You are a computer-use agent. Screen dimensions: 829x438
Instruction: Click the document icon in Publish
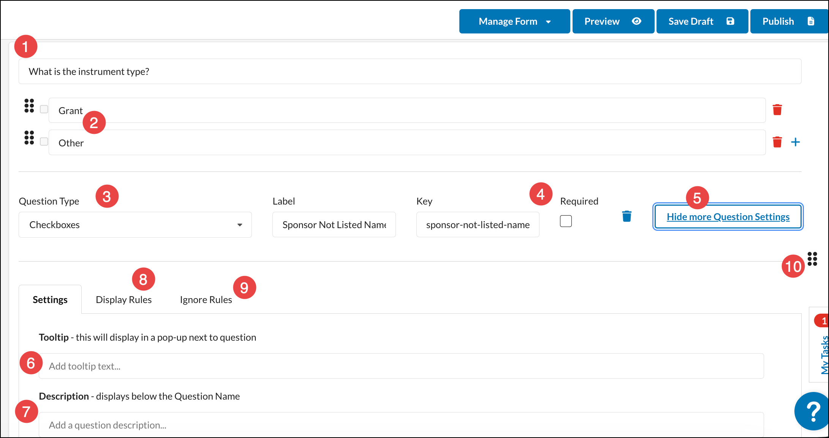point(811,21)
